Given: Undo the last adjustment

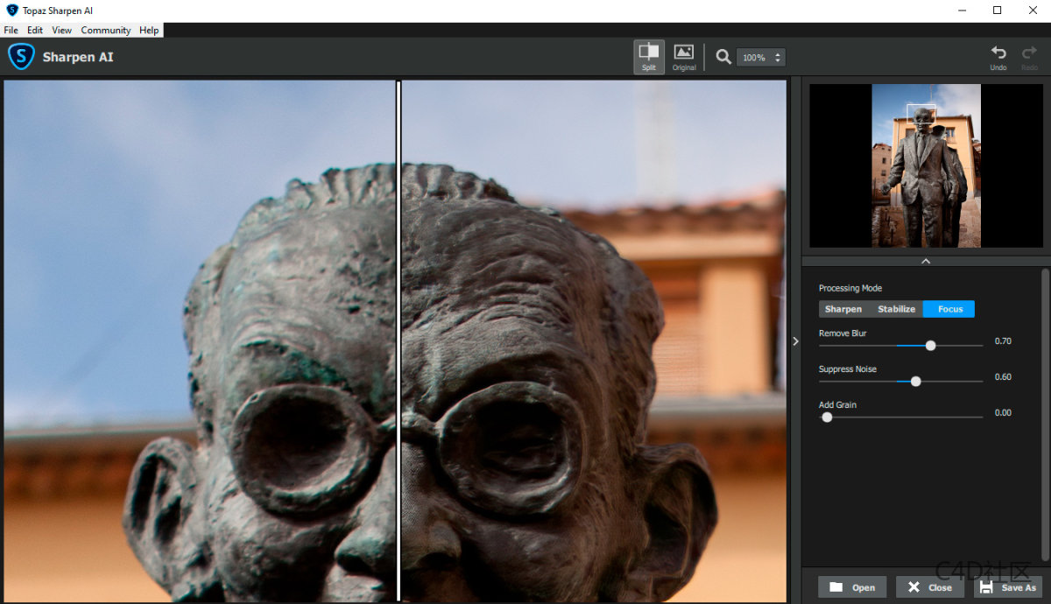Looking at the screenshot, I should tap(998, 55).
